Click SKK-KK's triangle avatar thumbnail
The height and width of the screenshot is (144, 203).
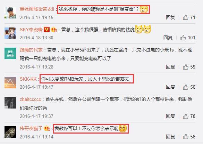[10, 82]
